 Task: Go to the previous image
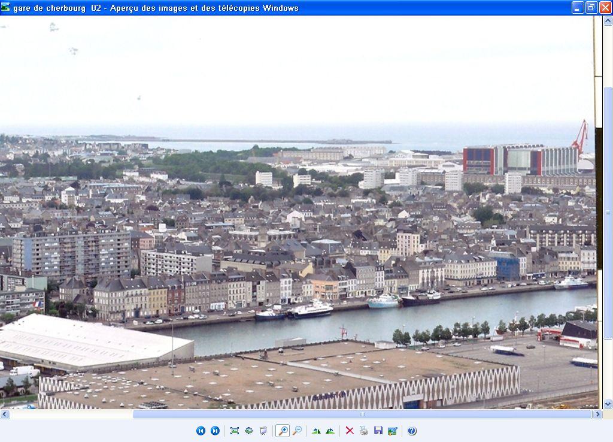click(x=201, y=431)
